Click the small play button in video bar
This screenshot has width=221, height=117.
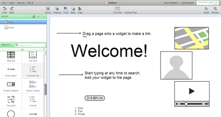(177, 104)
